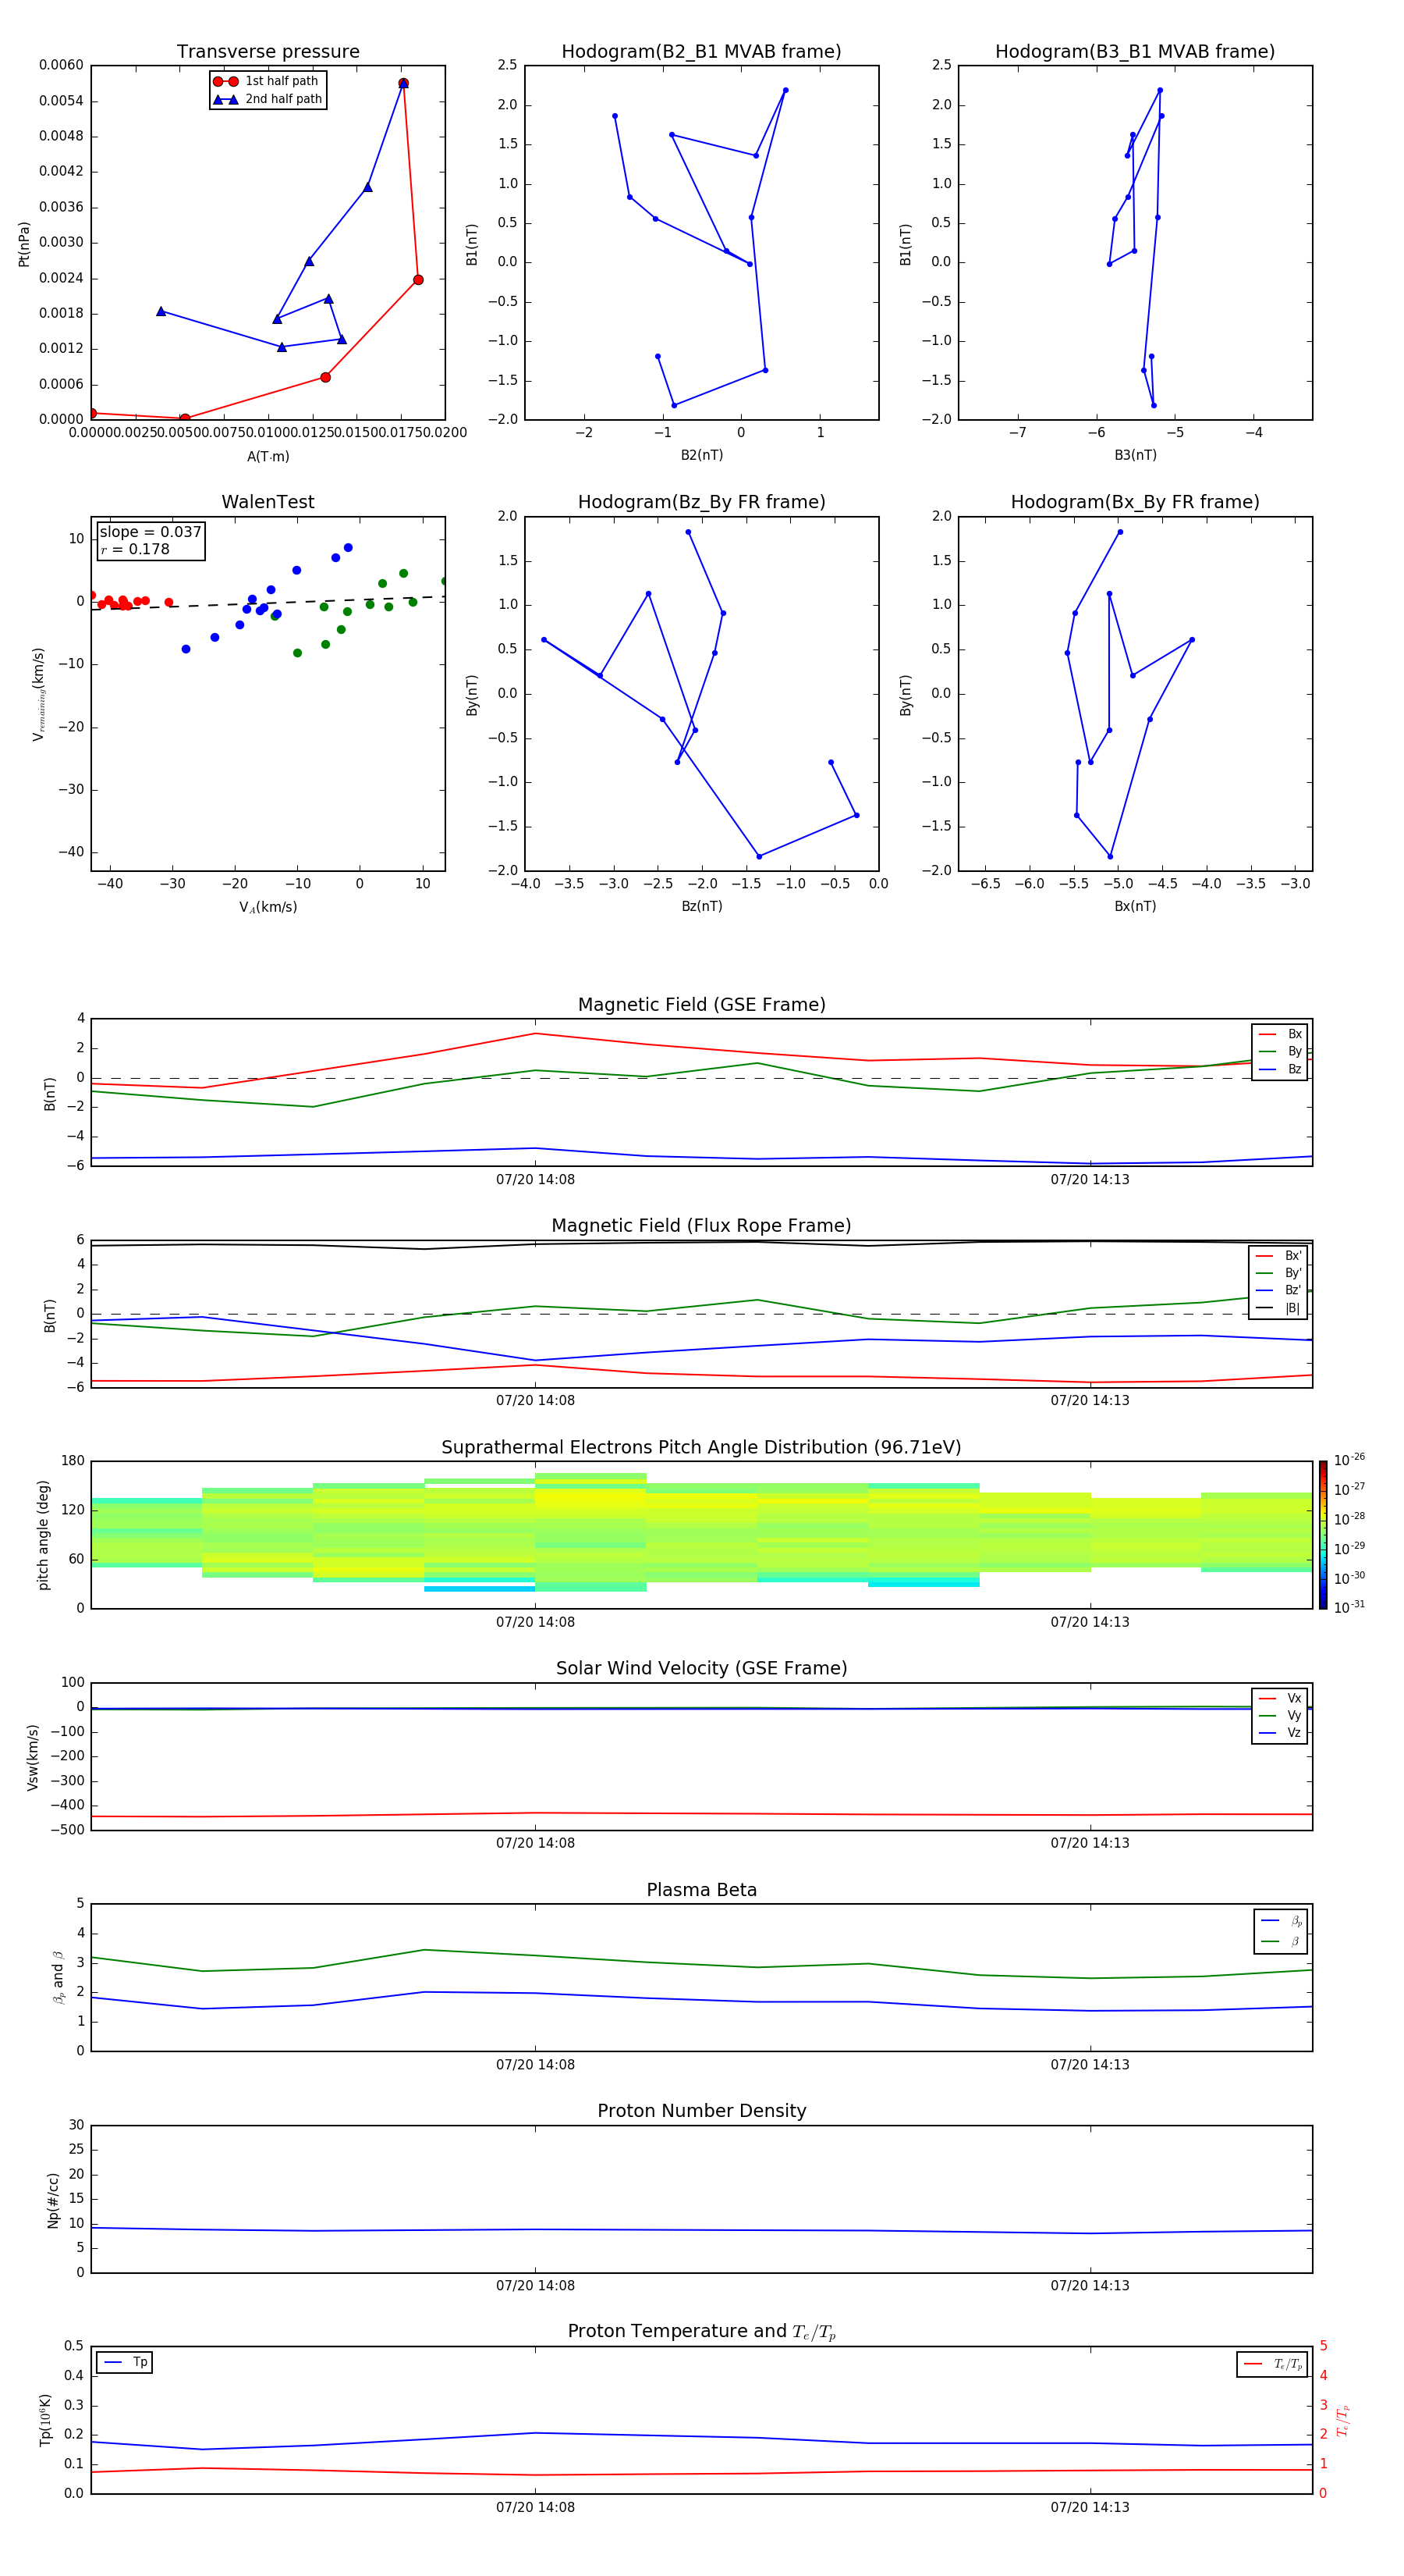Click the 'Np(#/cc)' y-axis label

53,2200
